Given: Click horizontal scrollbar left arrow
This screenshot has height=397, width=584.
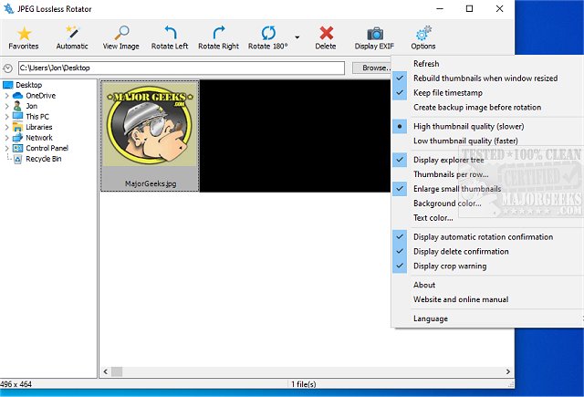Looking at the screenshot, I should coord(106,371).
